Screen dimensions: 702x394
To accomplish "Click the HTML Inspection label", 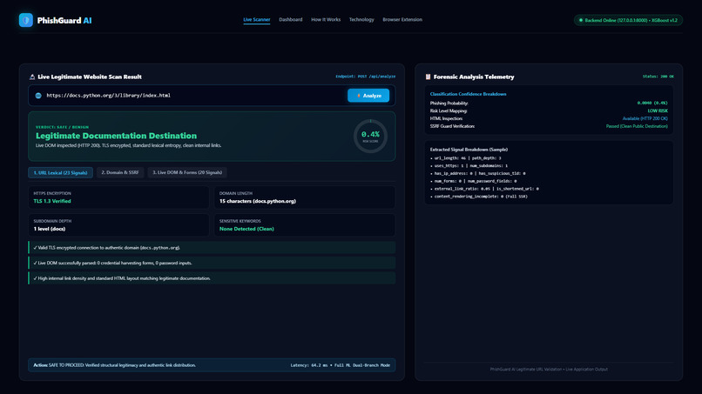I will point(446,118).
